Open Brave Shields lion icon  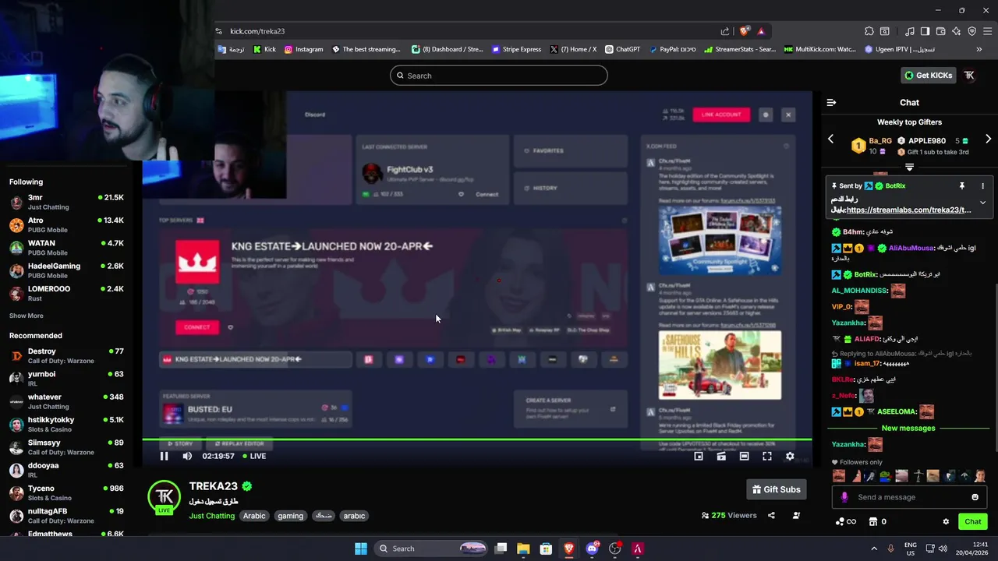[x=745, y=31]
